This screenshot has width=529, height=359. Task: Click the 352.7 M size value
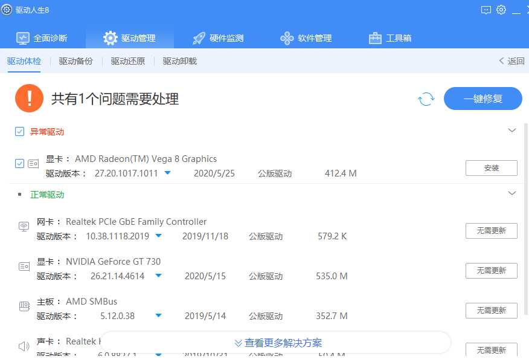332,315
